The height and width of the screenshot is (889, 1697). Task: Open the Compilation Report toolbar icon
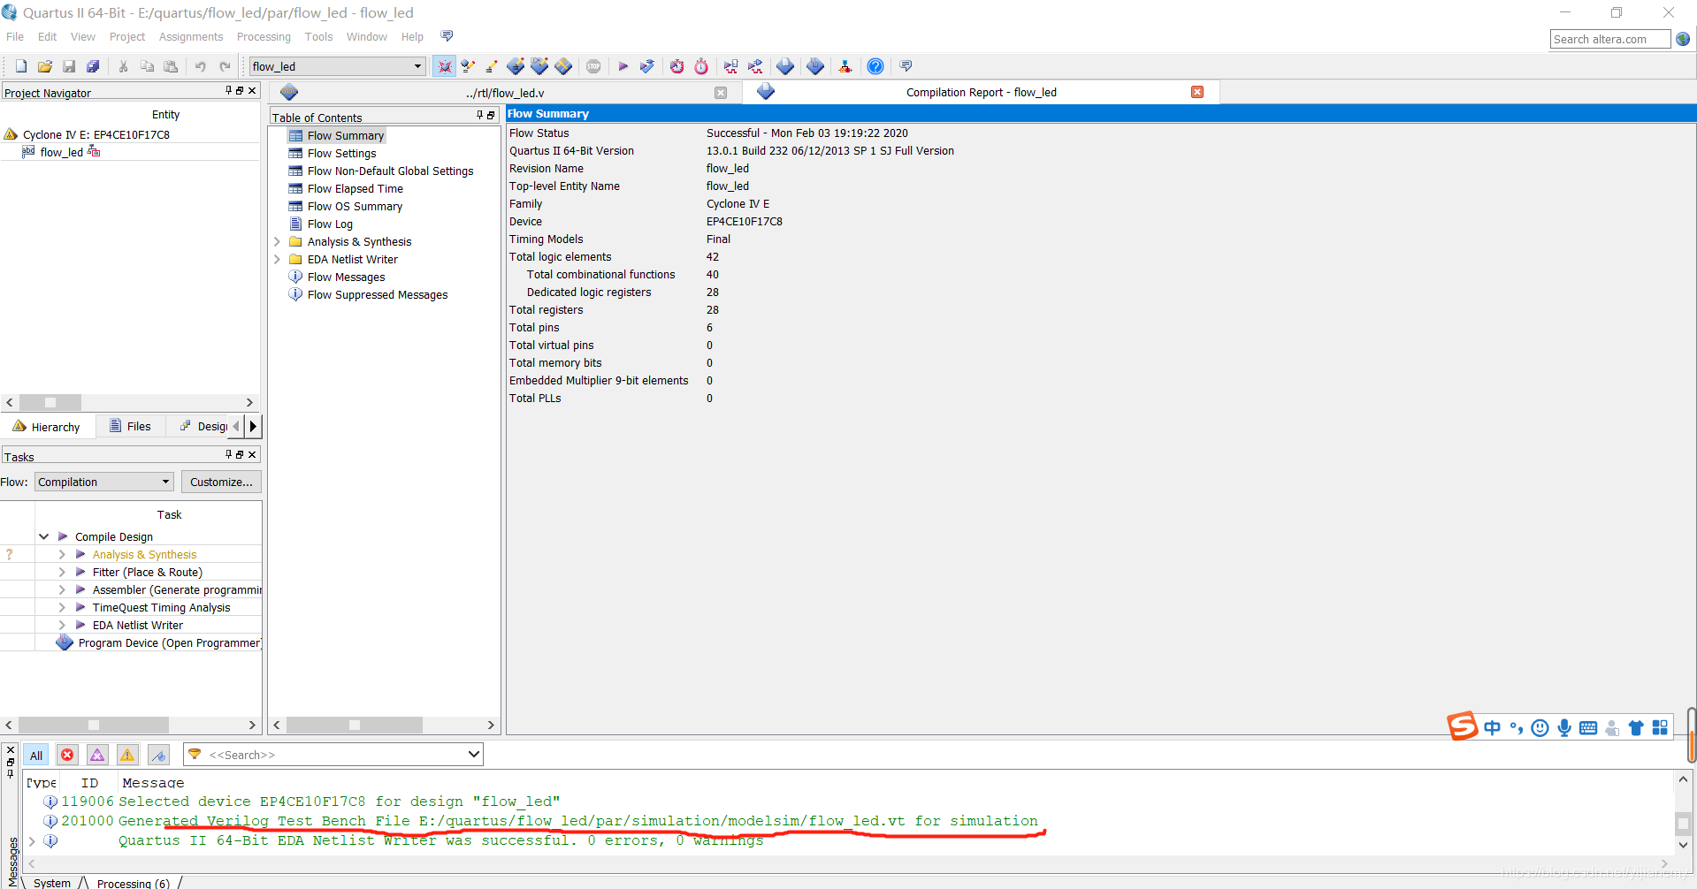[785, 66]
